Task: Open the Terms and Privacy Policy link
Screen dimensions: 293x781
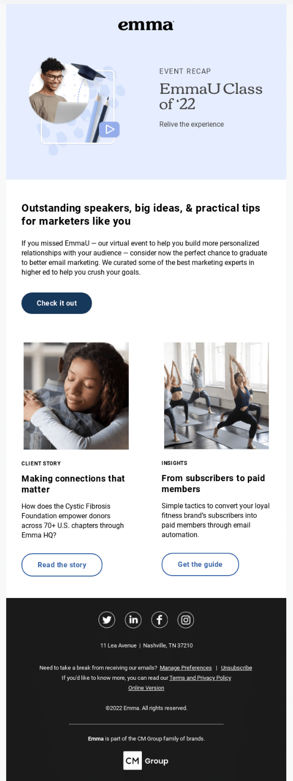Action: pos(200,678)
